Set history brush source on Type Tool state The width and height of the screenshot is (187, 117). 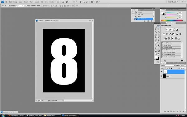point(133,14)
